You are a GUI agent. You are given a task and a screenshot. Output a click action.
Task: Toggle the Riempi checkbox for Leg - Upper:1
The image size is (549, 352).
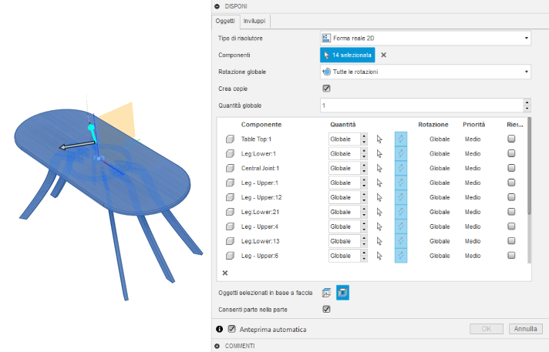(x=511, y=183)
